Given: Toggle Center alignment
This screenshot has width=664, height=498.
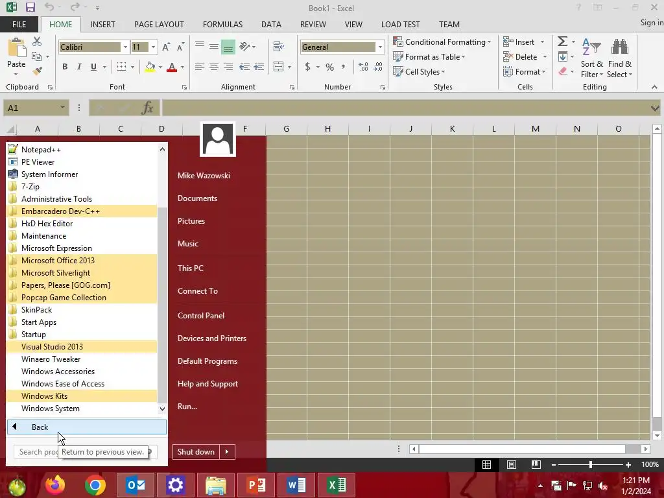Looking at the screenshot, I should (214, 67).
